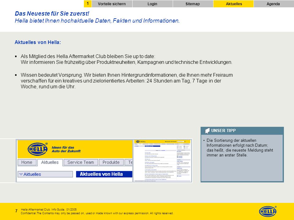This screenshot has width=294, height=220.
Task: Go to the Login tab
Action: point(153,4)
